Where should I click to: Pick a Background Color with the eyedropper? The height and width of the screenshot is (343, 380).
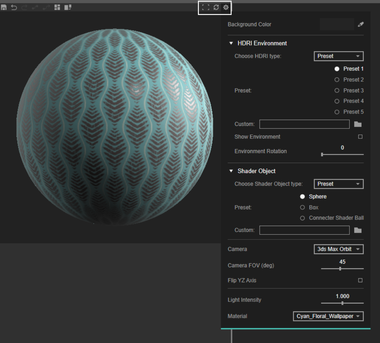tap(361, 24)
